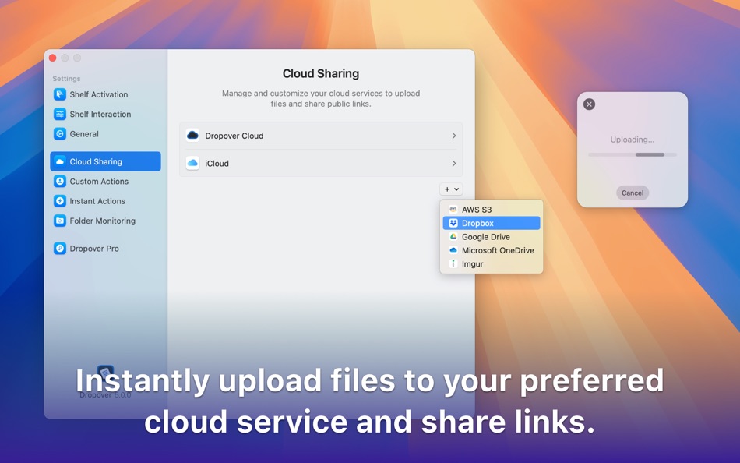Close the Uploading shelf panel
The height and width of the screenshot is (463, 740).
[x=589, y=104]
